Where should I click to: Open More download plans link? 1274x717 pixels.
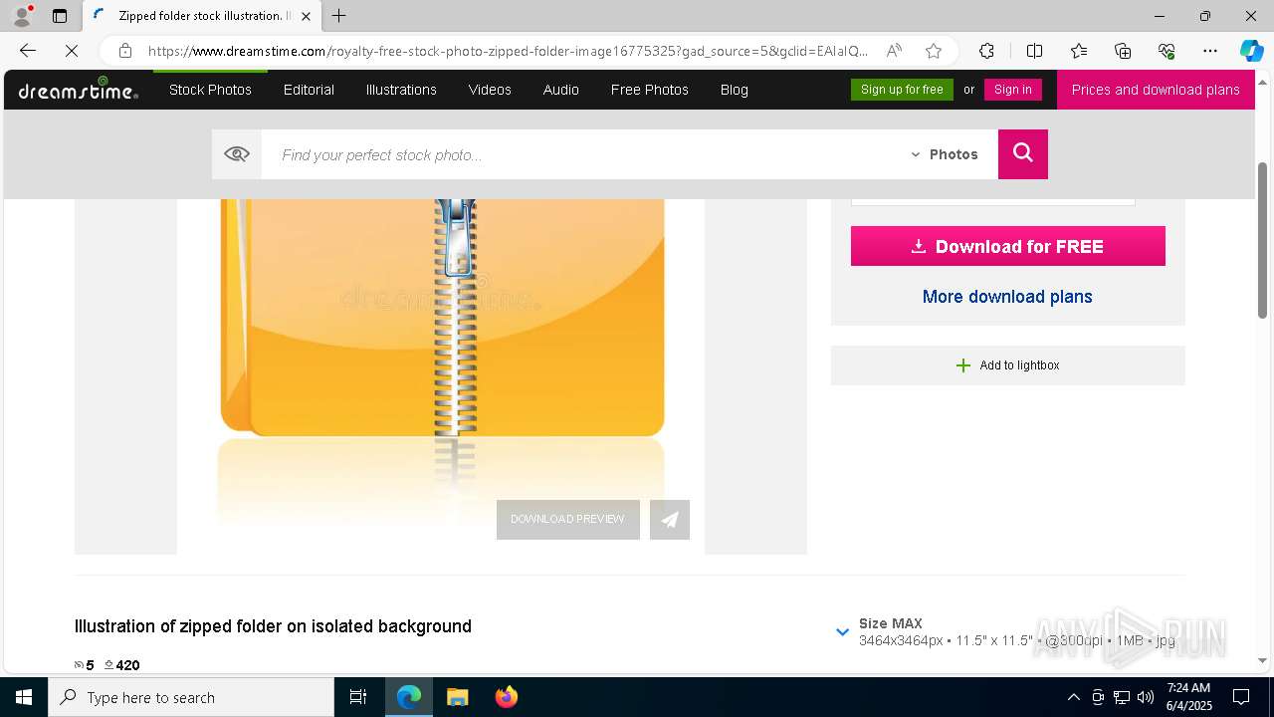tap(1007, 297)
